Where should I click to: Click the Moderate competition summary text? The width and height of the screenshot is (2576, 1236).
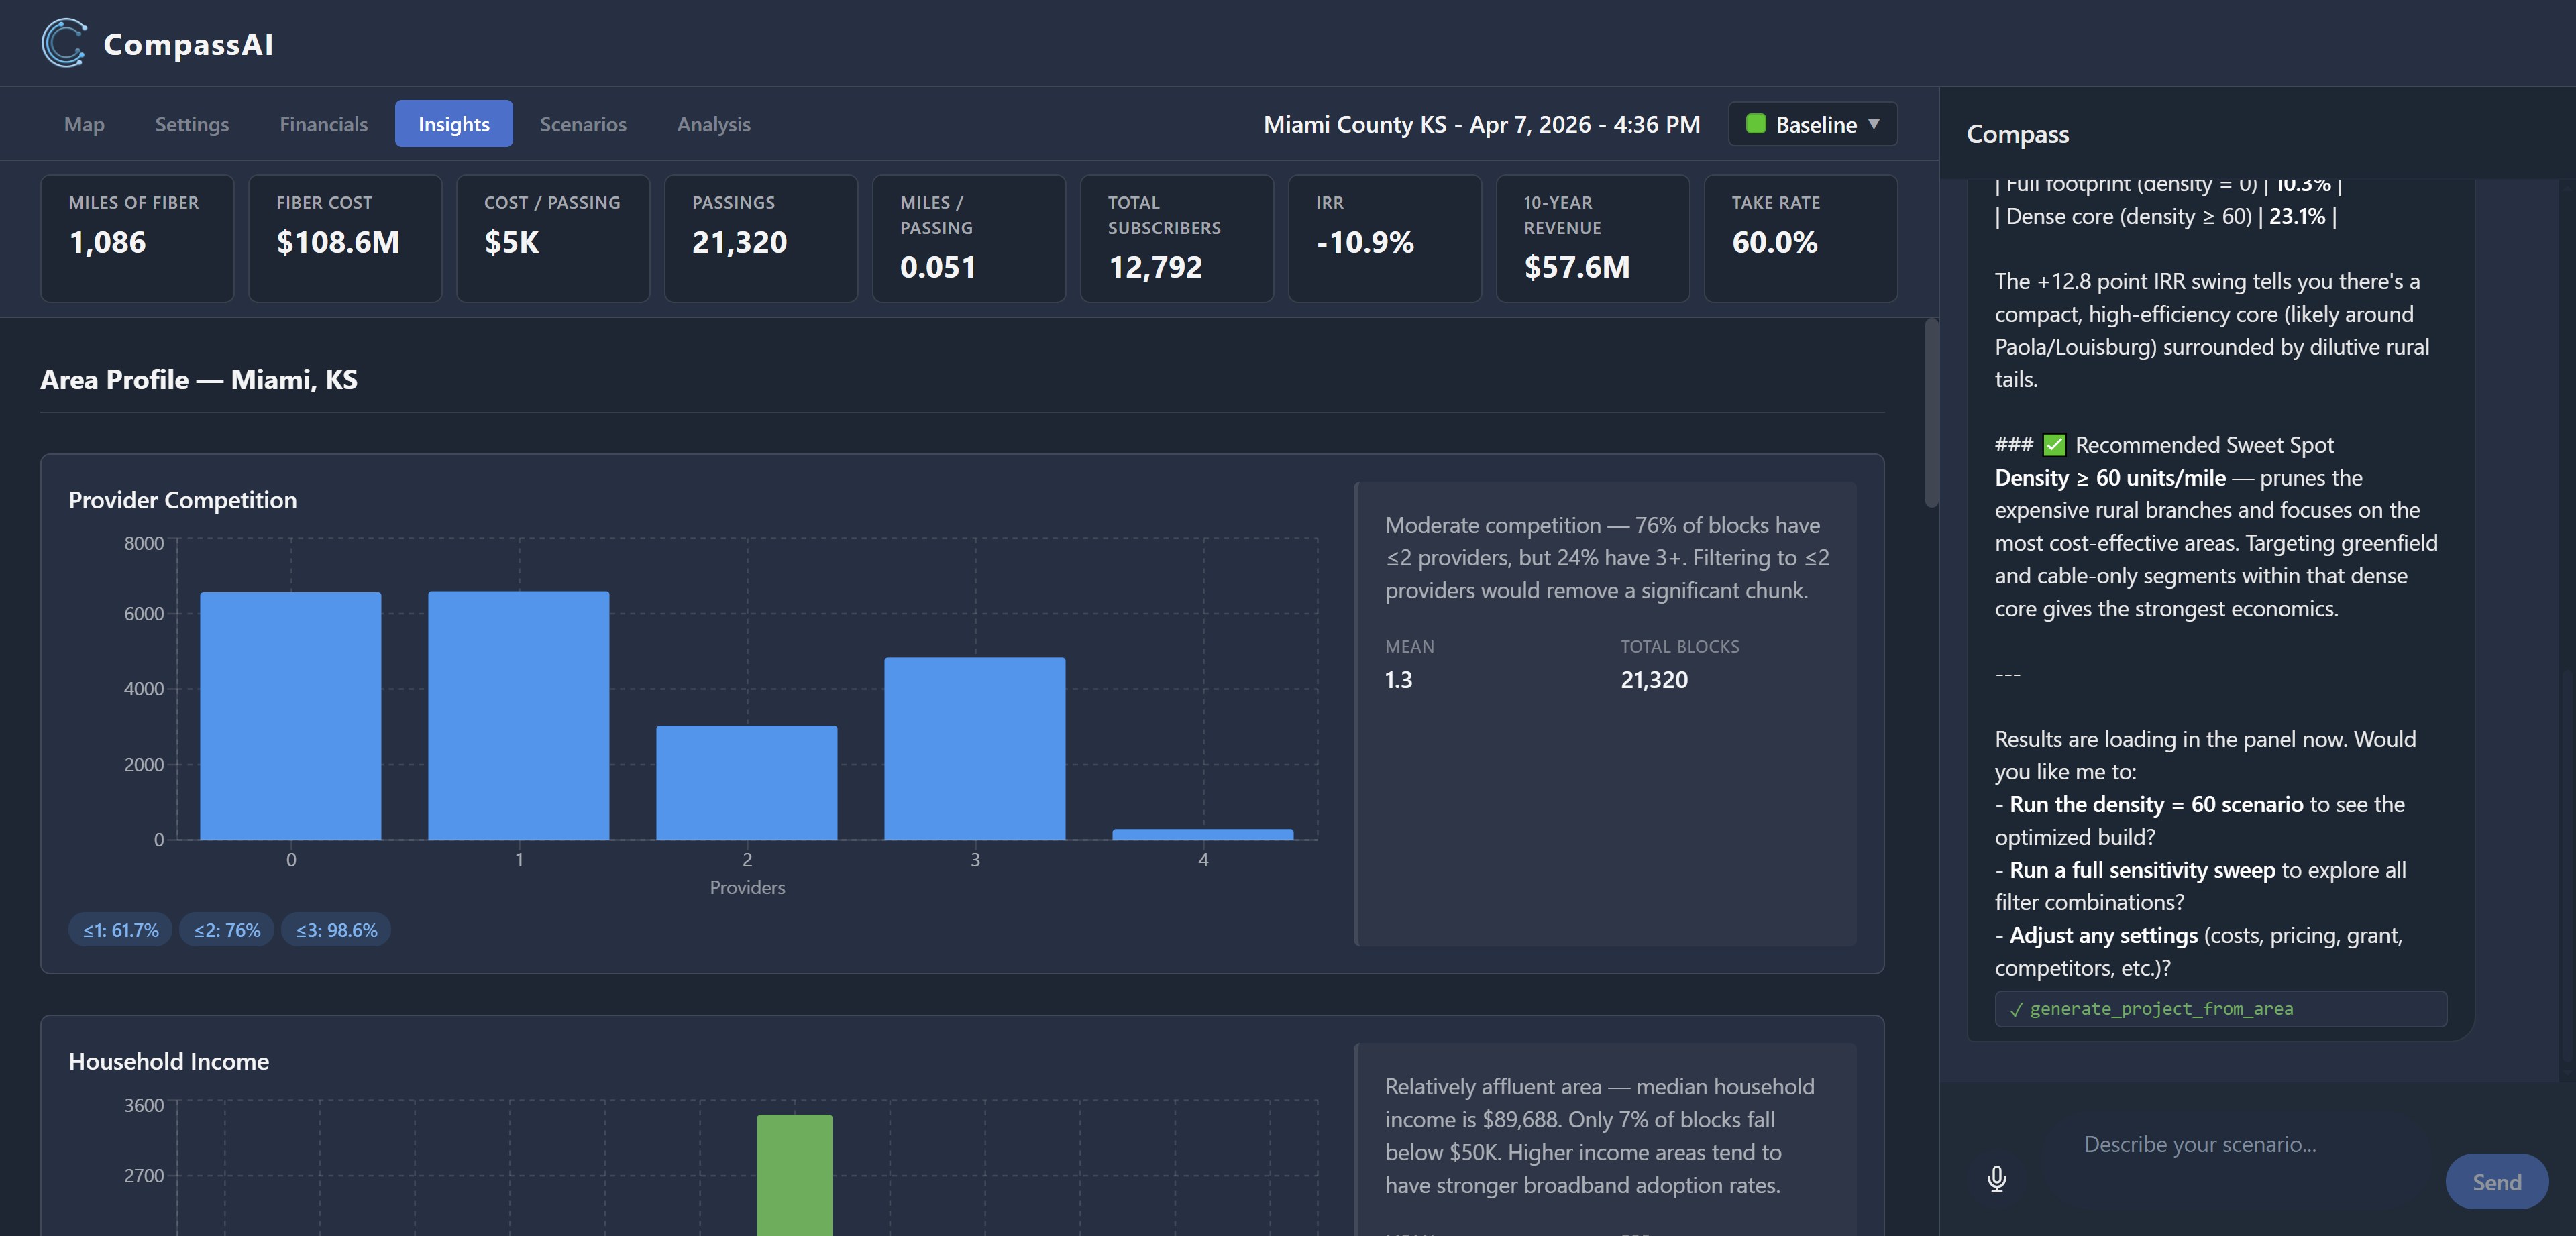coord(1607,558)
